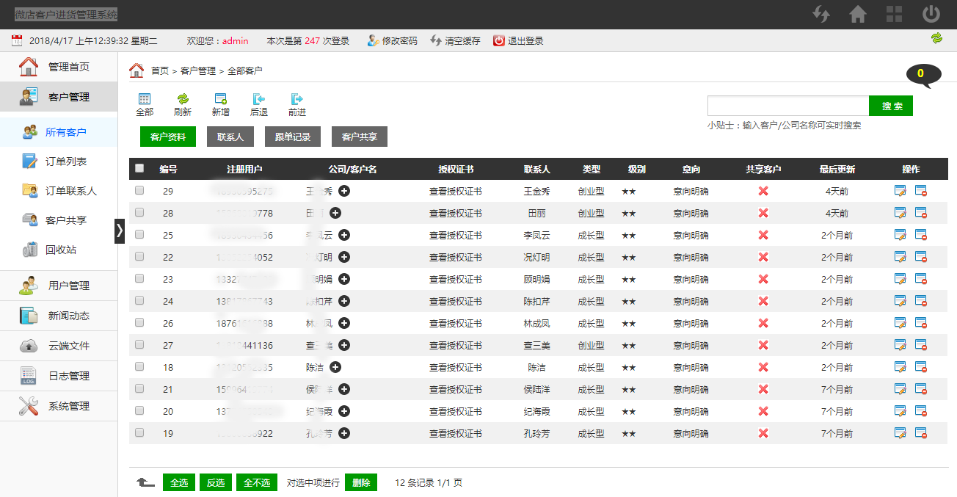Click the delete icon in the 况灯明 row
The height and width of the screenshot is (497, 957).
tap(921, 257)
